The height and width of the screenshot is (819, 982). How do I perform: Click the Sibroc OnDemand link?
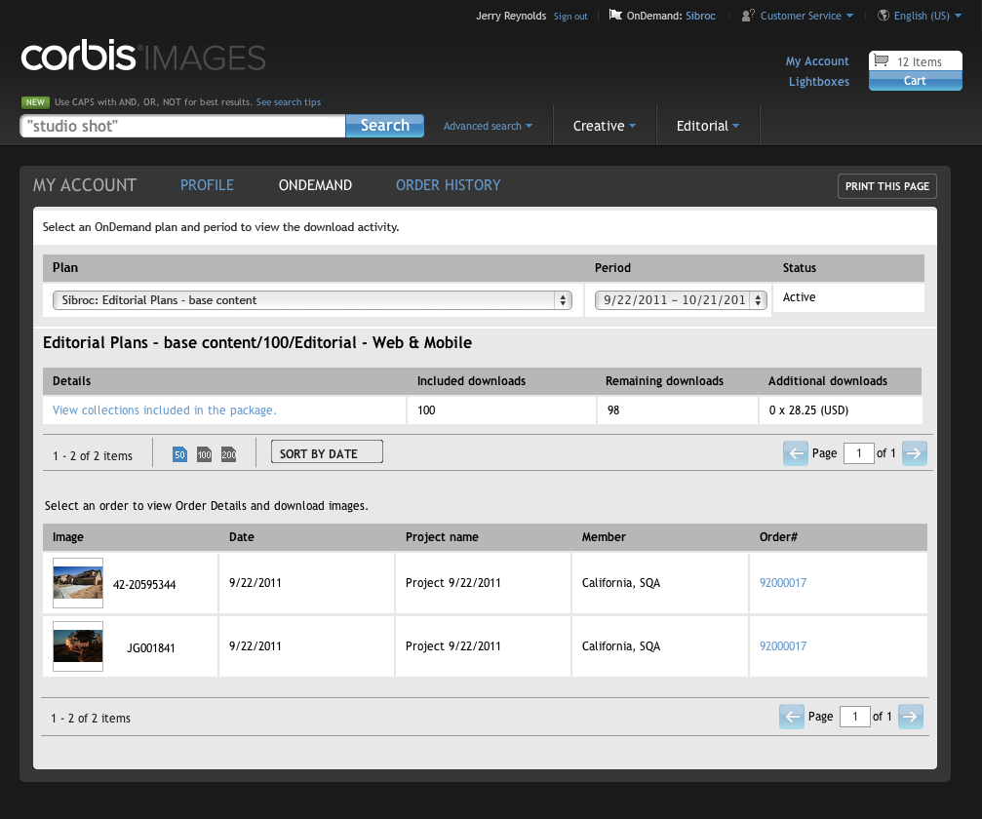700,16
